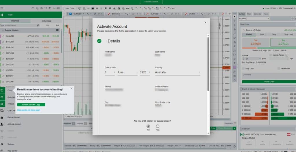Enable the Stop Loss checkbox

tap(243, 69)
